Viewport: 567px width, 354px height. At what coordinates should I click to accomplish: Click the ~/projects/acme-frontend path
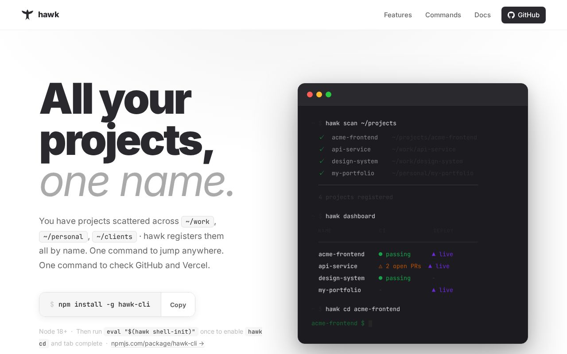pos(435,137)
